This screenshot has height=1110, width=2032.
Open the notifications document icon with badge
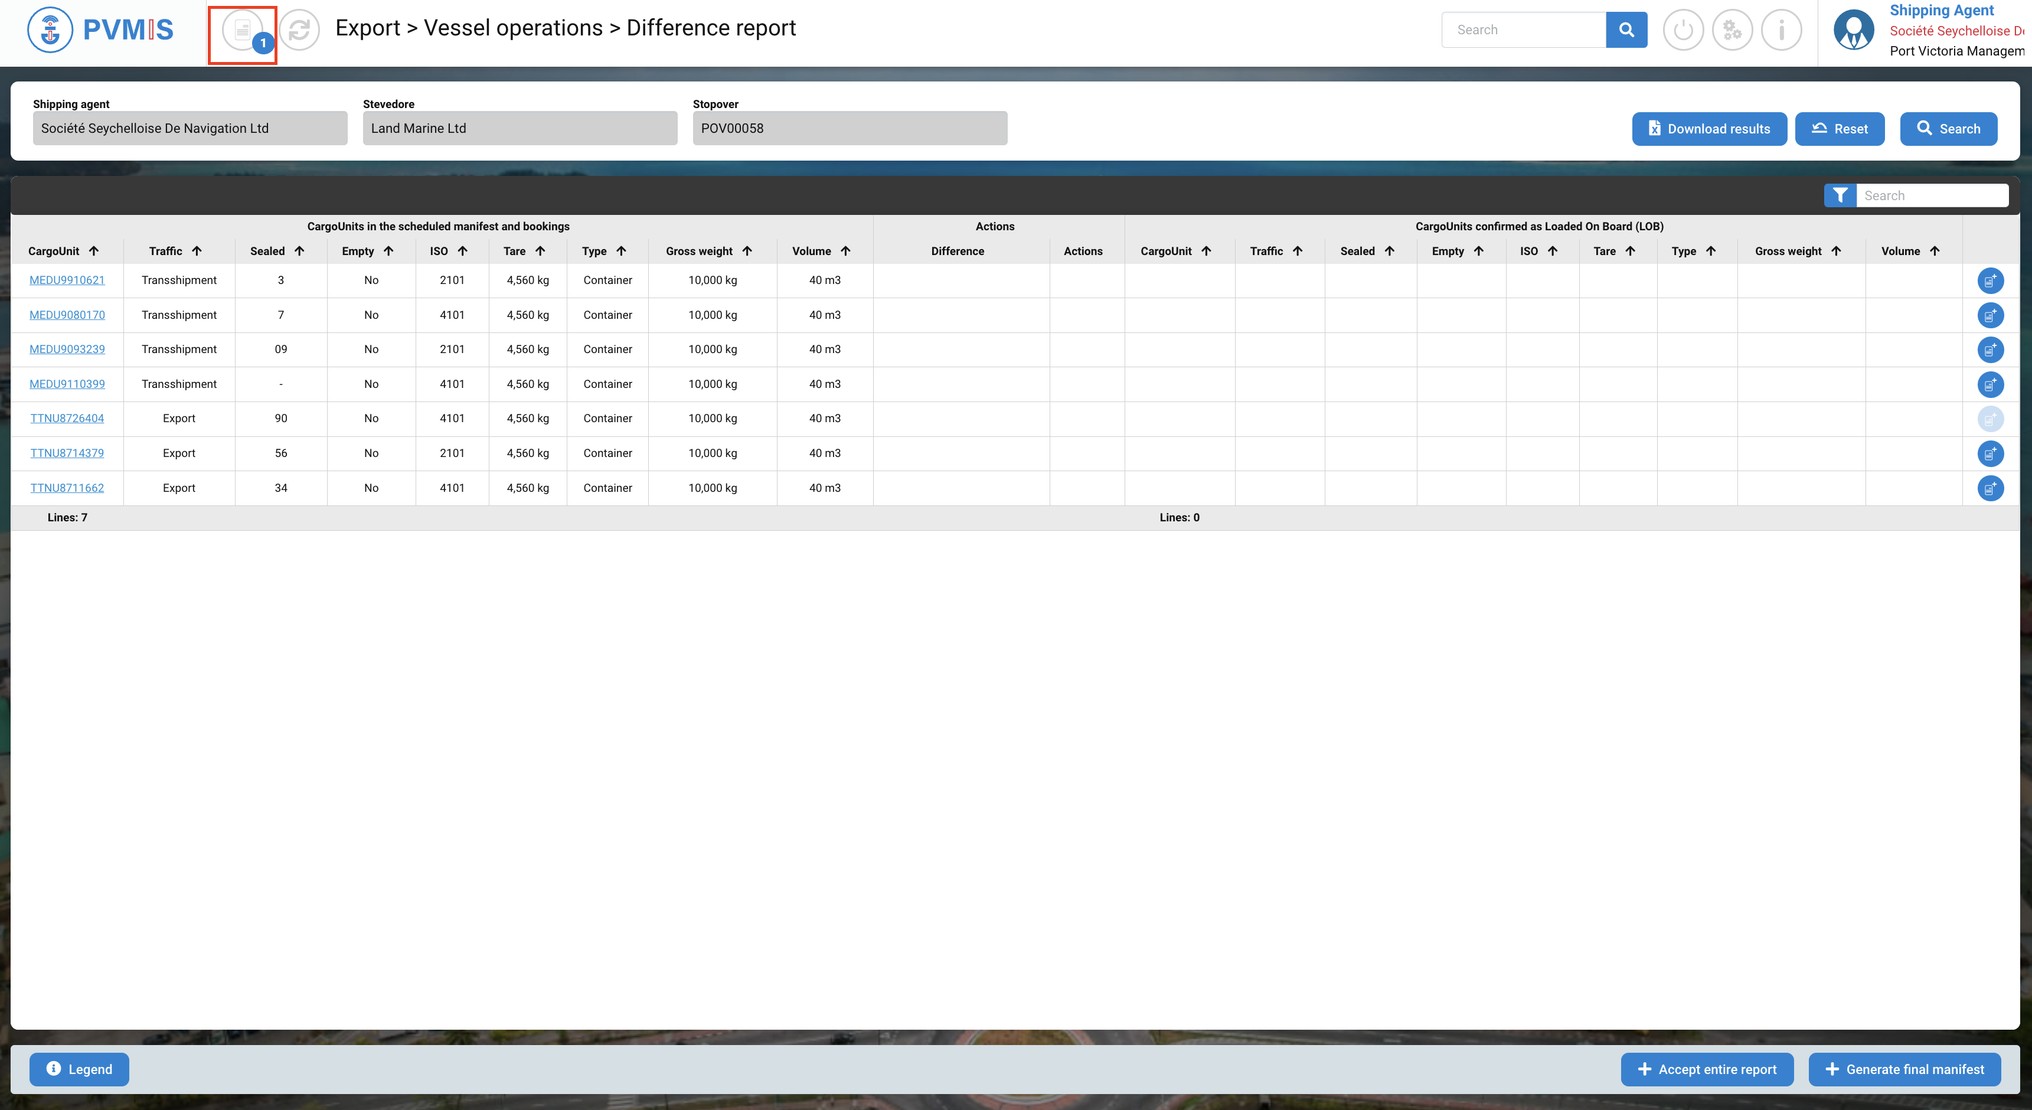coord(243,31)
